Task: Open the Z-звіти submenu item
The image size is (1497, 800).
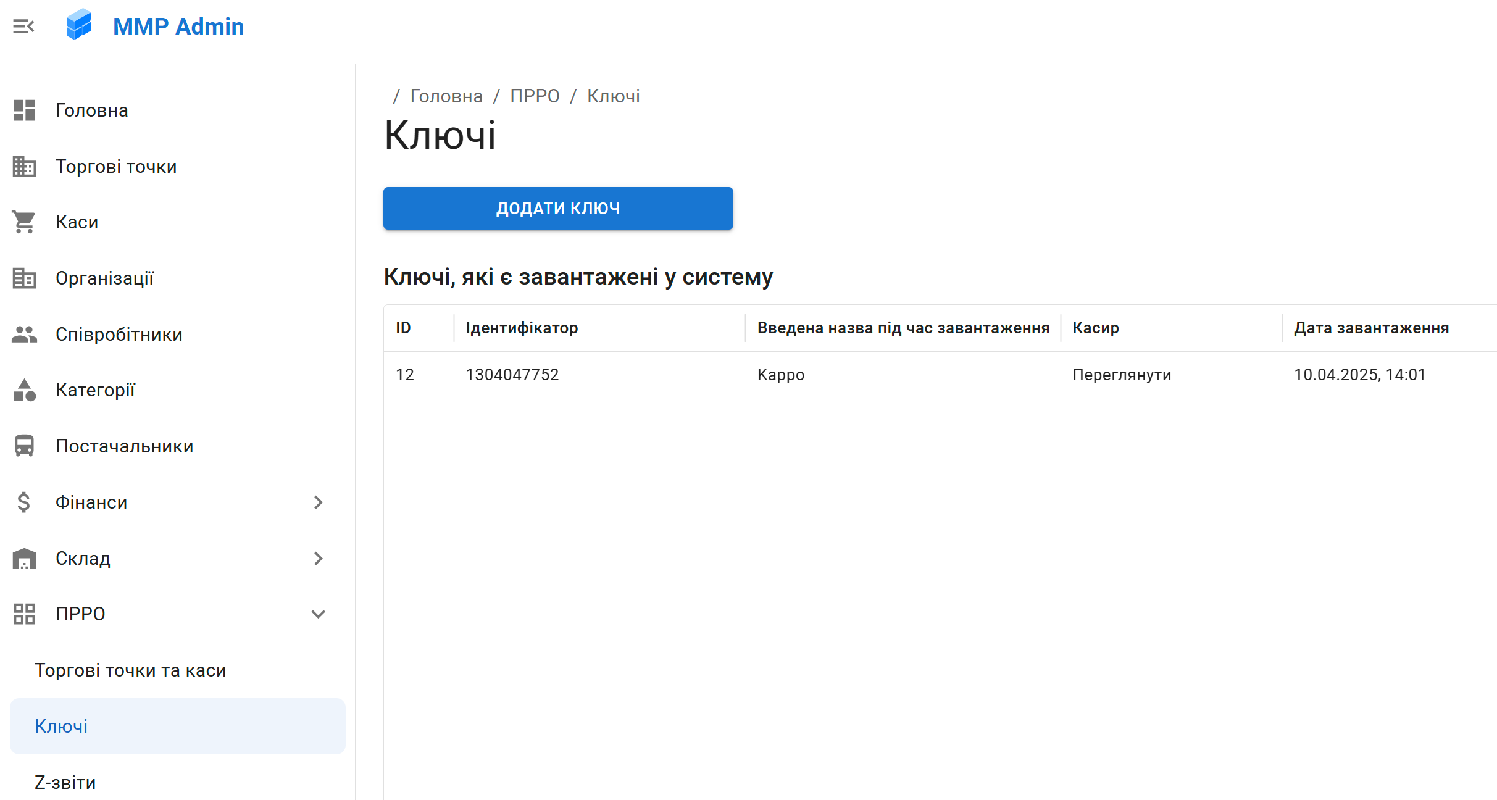Action: [x=65, y=783]
